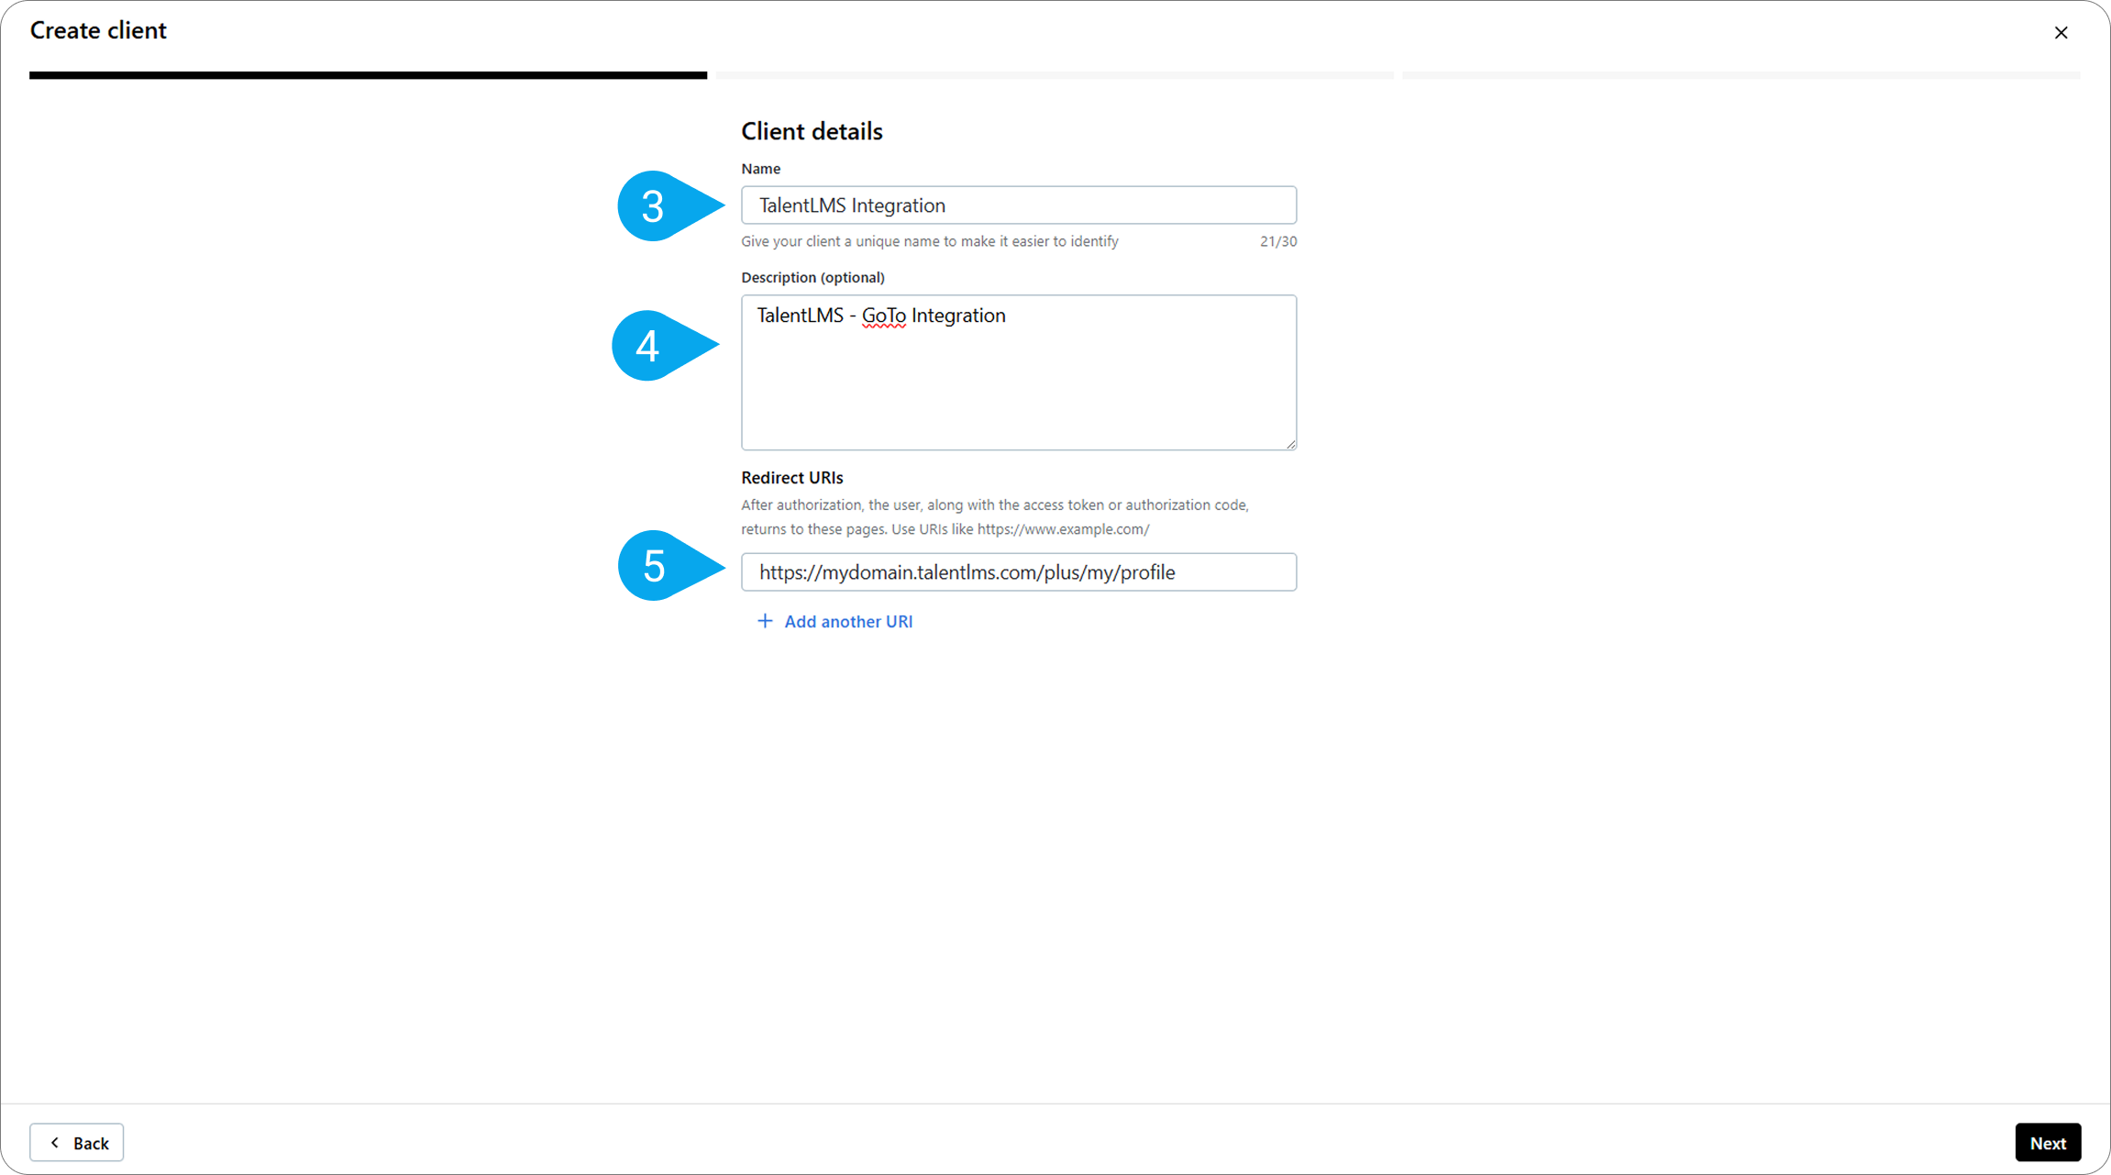
Task: Click the third progress step bar
Action: 1741,75
